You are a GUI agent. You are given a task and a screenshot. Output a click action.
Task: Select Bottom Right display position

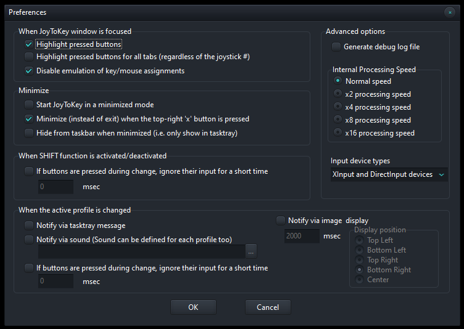click(359, 270)
